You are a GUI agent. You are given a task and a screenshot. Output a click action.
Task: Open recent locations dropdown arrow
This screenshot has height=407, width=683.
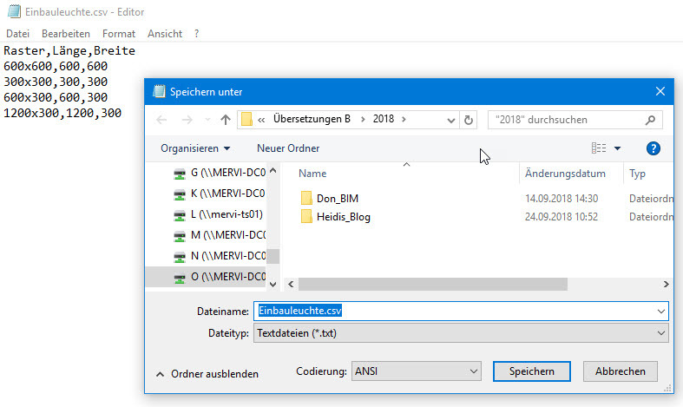pos(207,120)
